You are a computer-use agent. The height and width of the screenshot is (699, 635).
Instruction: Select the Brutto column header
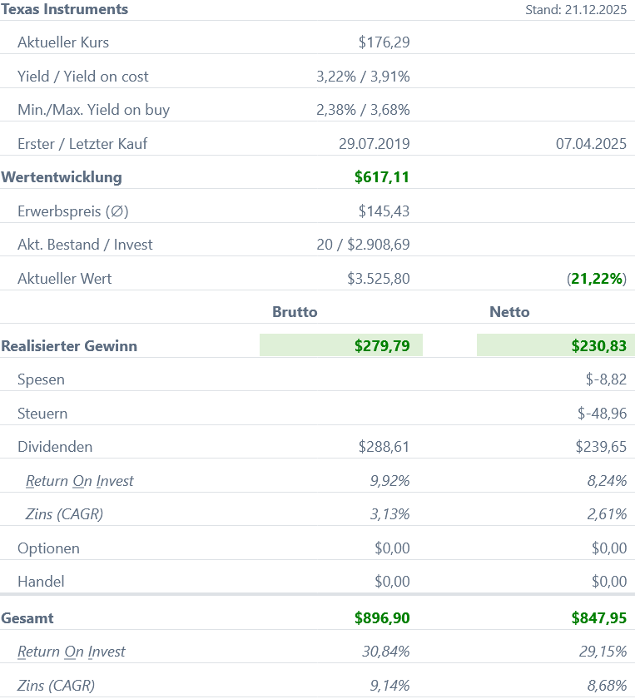point(295,312)
